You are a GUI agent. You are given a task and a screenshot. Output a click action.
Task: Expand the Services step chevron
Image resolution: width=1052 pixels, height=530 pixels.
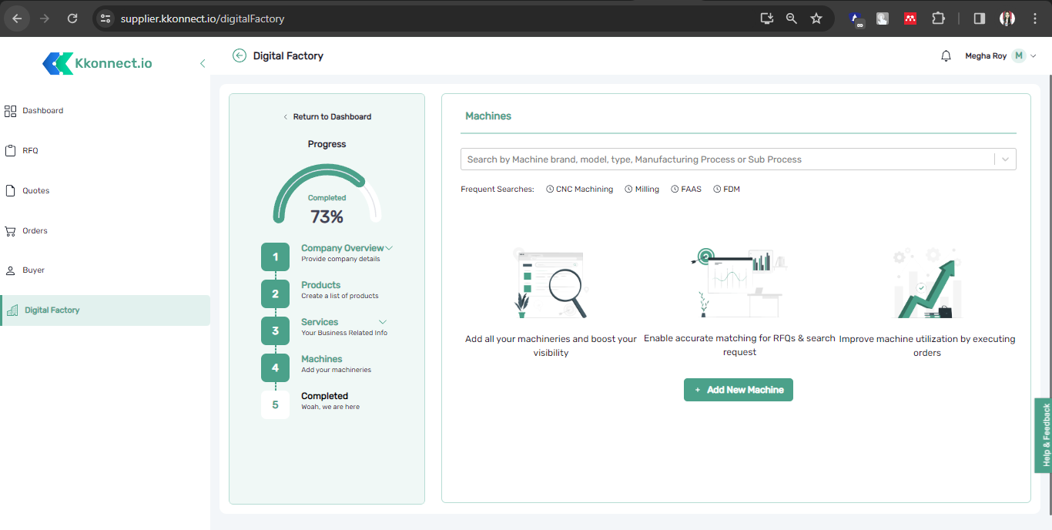click(383, 322)
